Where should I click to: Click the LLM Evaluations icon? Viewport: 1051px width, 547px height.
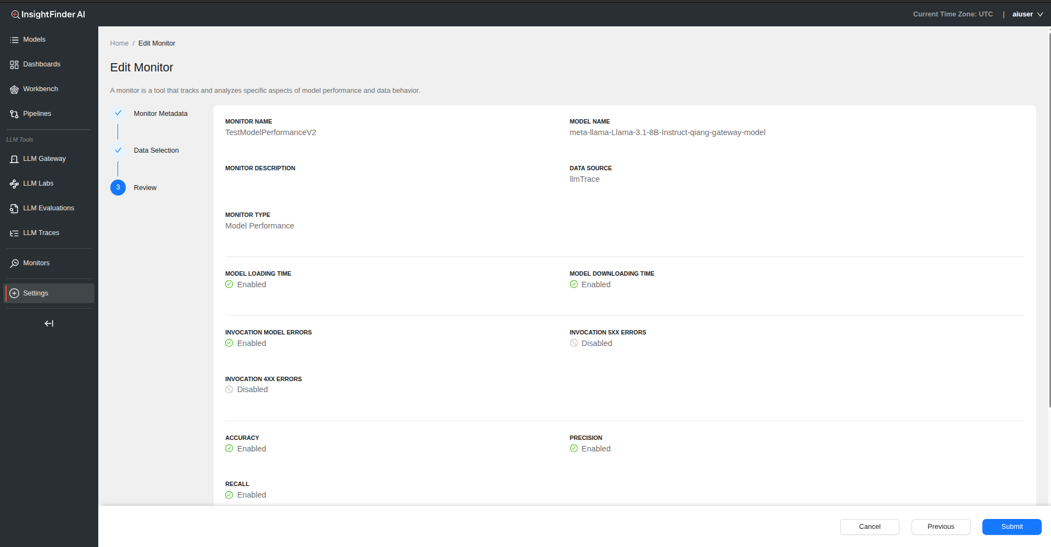pos(14,209)
